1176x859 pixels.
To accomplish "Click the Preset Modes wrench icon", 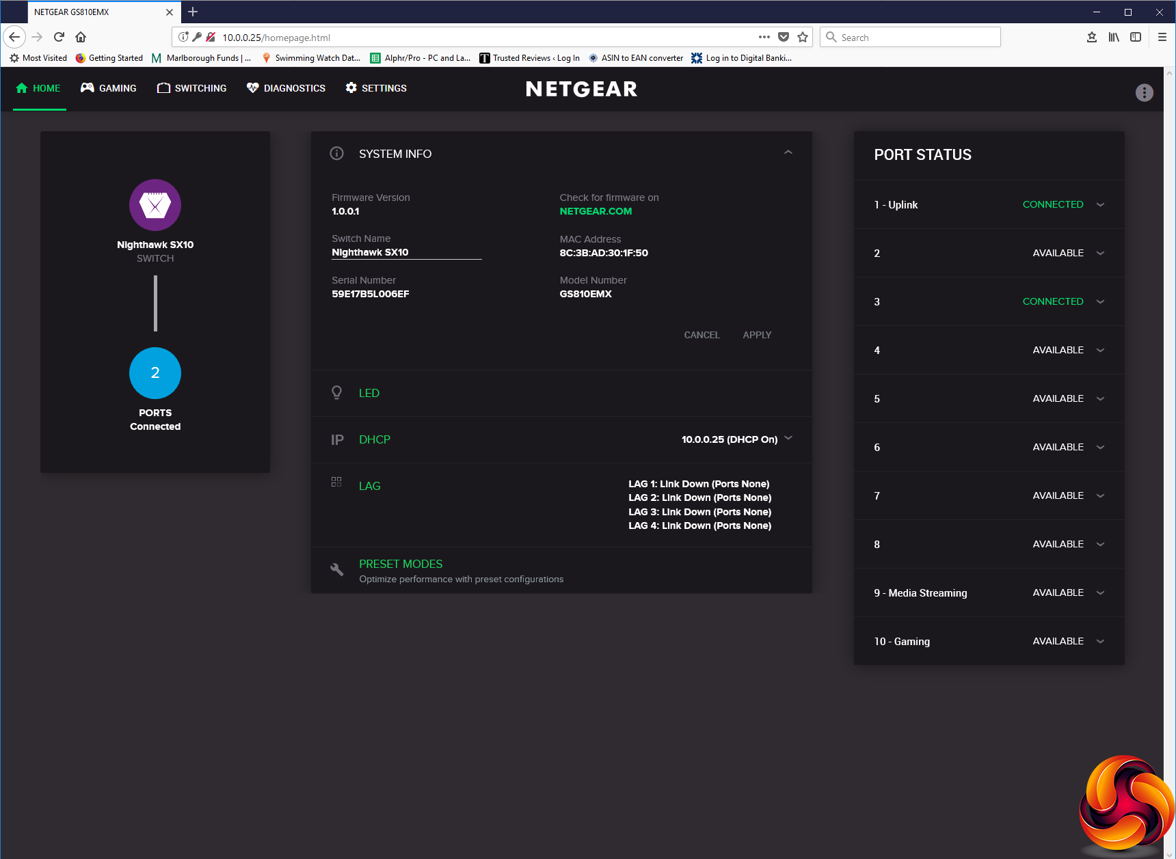I will click(x=337, y=569).
